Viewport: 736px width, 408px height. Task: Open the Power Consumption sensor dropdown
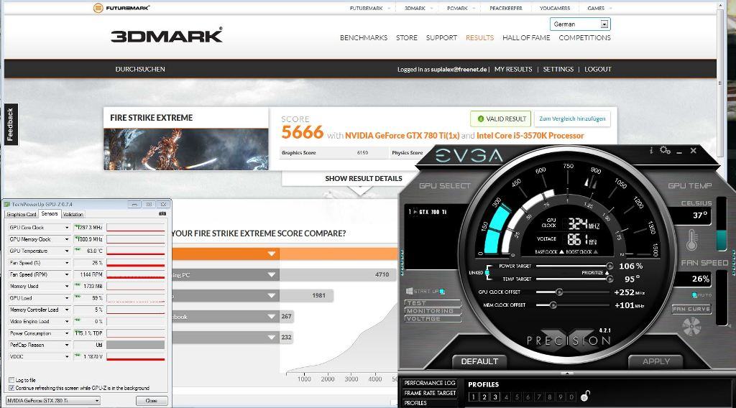tap(67, 333)
